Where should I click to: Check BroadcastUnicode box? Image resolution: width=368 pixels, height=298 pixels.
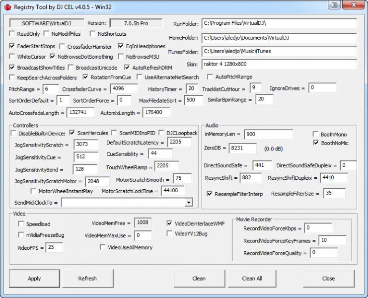pyautogui.click(x=71, y=68)
